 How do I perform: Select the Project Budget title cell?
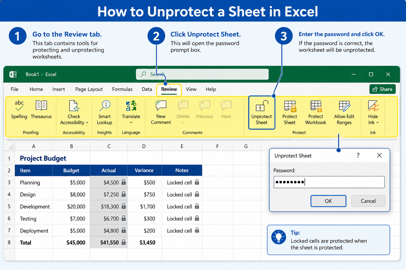pos(43,158)
